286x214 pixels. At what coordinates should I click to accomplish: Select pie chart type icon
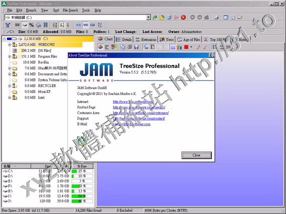click(x=100, y=47)
